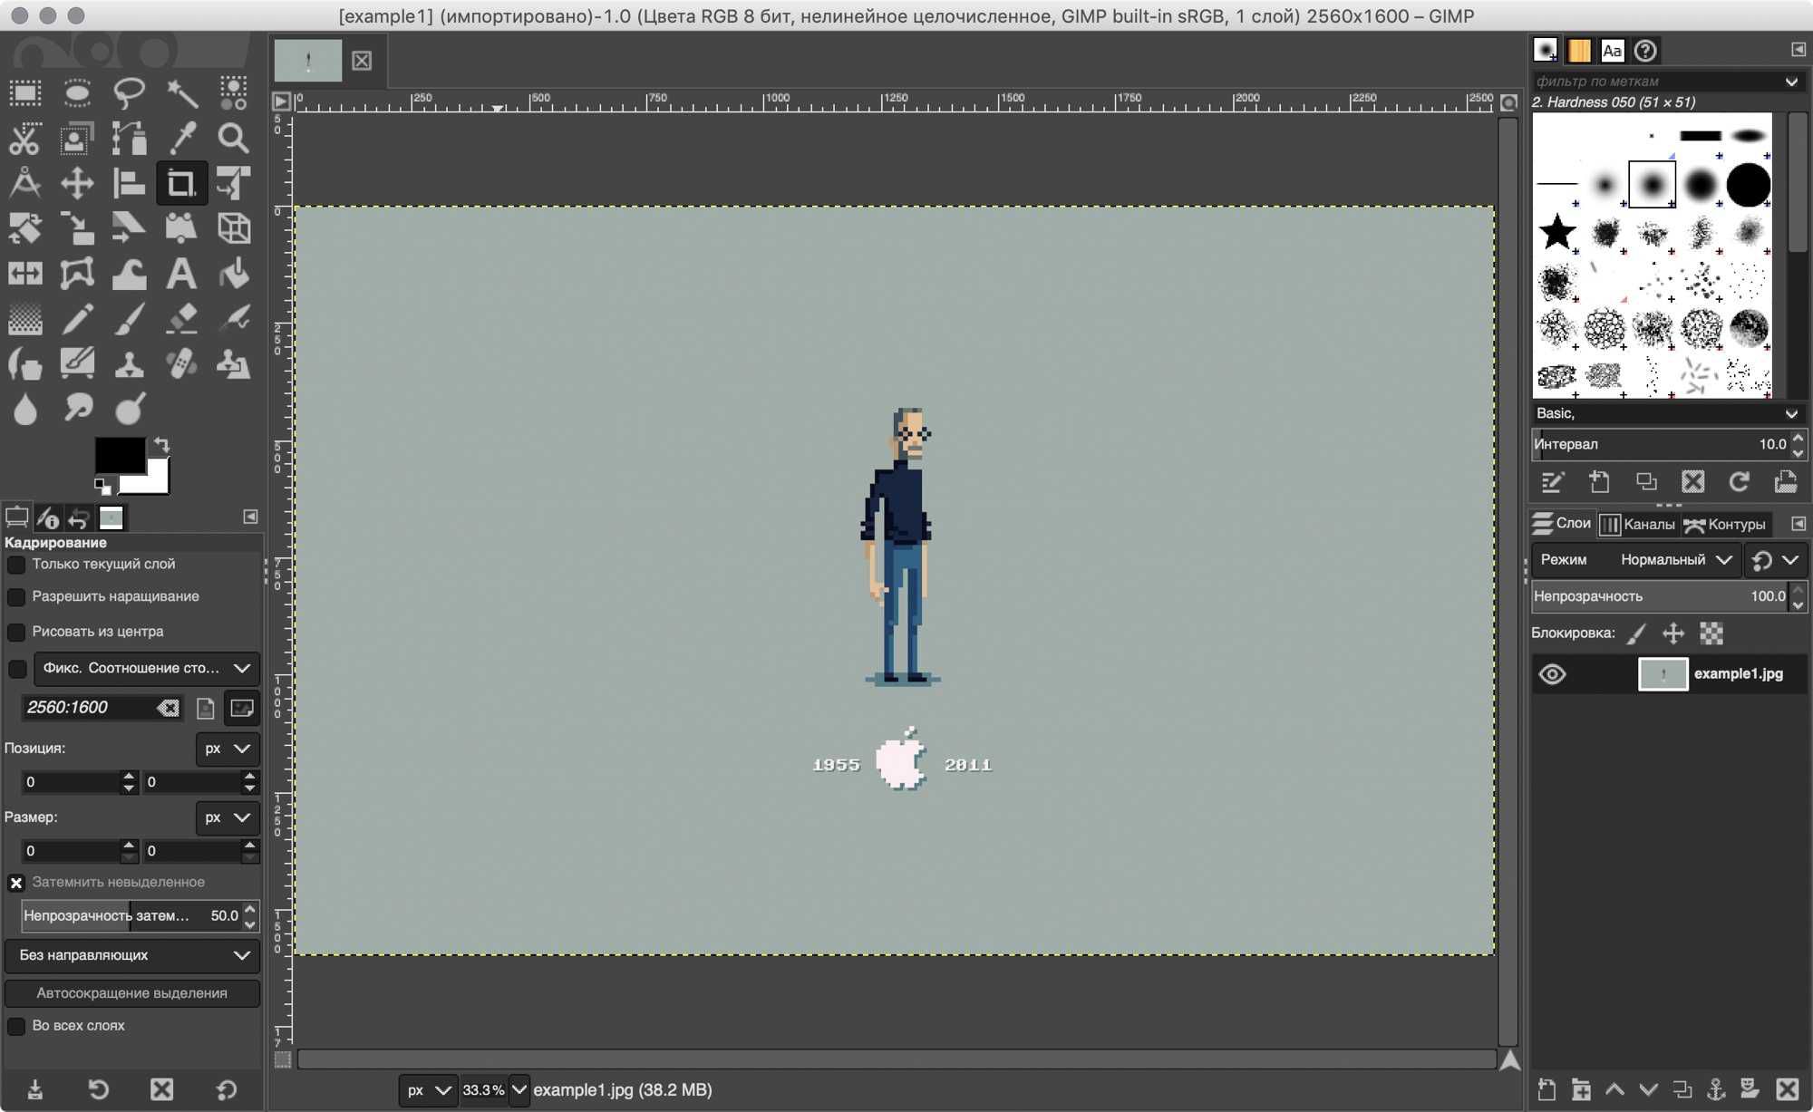Enable 'Только текущий слой' checkbox
Screen dimensions: 1813x1112
click(x=16, y=565)
